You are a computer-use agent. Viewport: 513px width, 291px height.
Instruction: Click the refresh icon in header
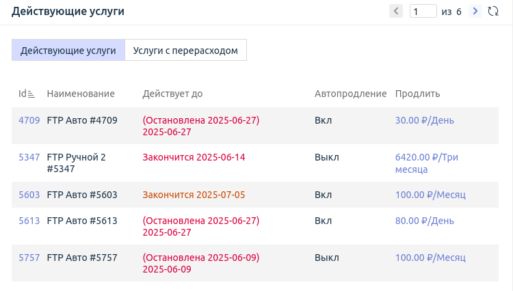coord(492,11)
